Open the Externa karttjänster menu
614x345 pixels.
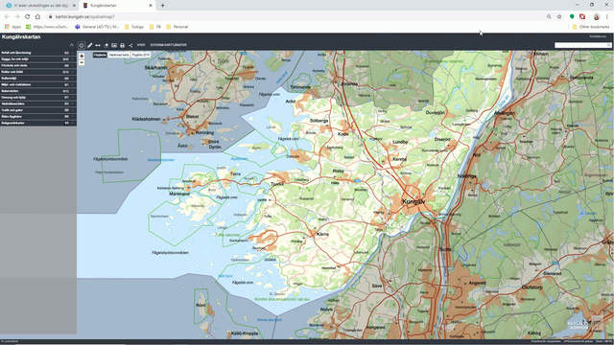point(169,45)
